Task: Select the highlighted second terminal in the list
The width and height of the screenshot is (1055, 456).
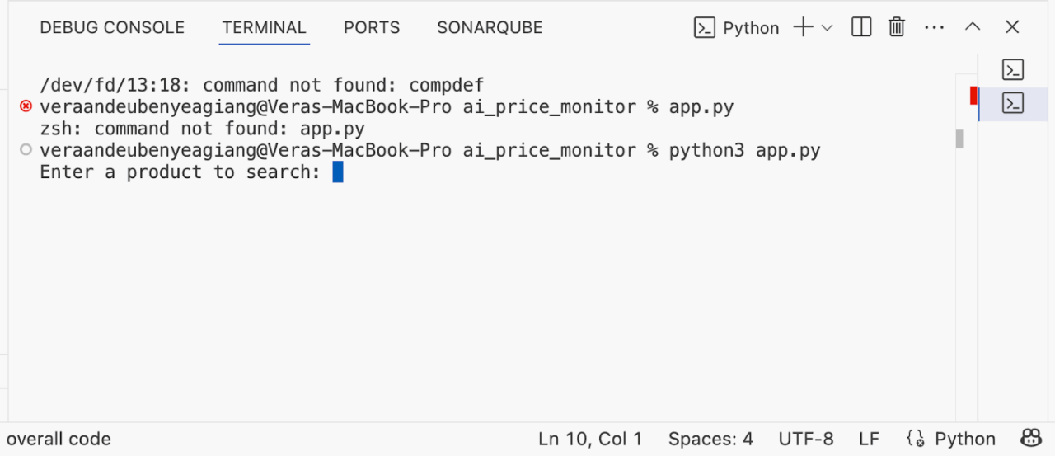Action: [x=1013, y=103]
